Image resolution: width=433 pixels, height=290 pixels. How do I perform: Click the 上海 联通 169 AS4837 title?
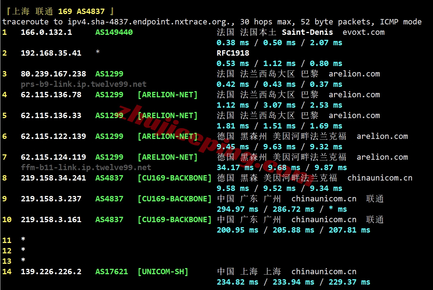61,11
